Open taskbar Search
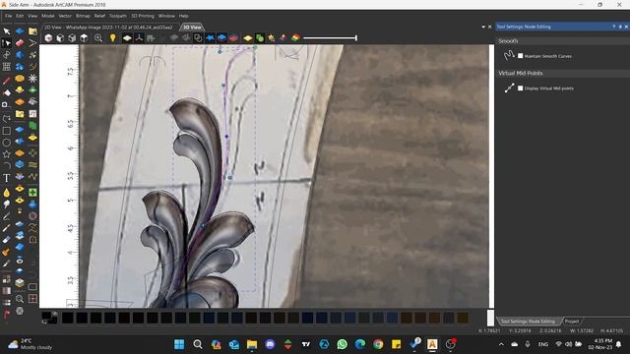Image resolution: width=630 pixels, height=354 pixels. click(x=197, y=344)
